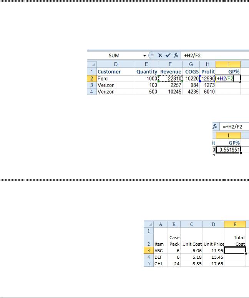Screen dimensions: 249x298
Task: Click the Cancel X icon in formula bar
Action: pyautogui.click(x=160, y=55)
